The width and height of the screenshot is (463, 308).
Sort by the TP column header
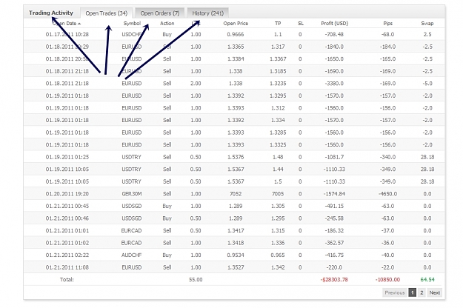[278, 23]
